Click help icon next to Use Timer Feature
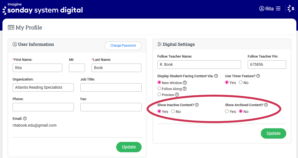Viewport: 298px width, 158px height. click(258, 76)
